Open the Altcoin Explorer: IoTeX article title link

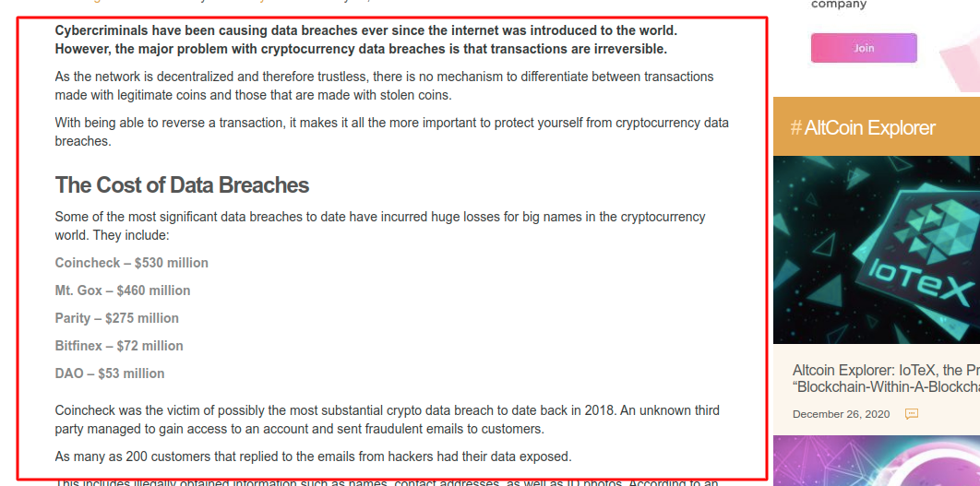point(886,378)
